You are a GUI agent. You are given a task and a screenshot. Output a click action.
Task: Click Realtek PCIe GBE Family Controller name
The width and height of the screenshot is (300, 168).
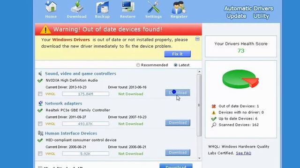[78, 110]
